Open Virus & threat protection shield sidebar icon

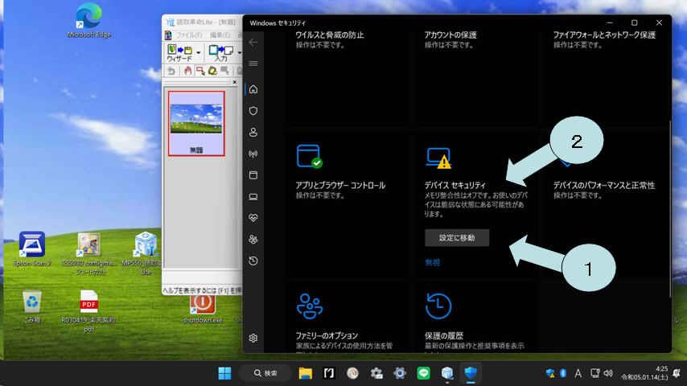click(x=253, y=111)
